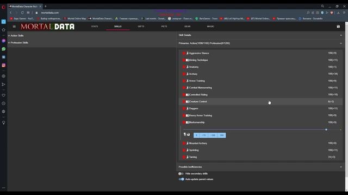Click the red icon beside Aiming Technique
Image resolution: width=348 pixels, height=195 pixels.
184,60
